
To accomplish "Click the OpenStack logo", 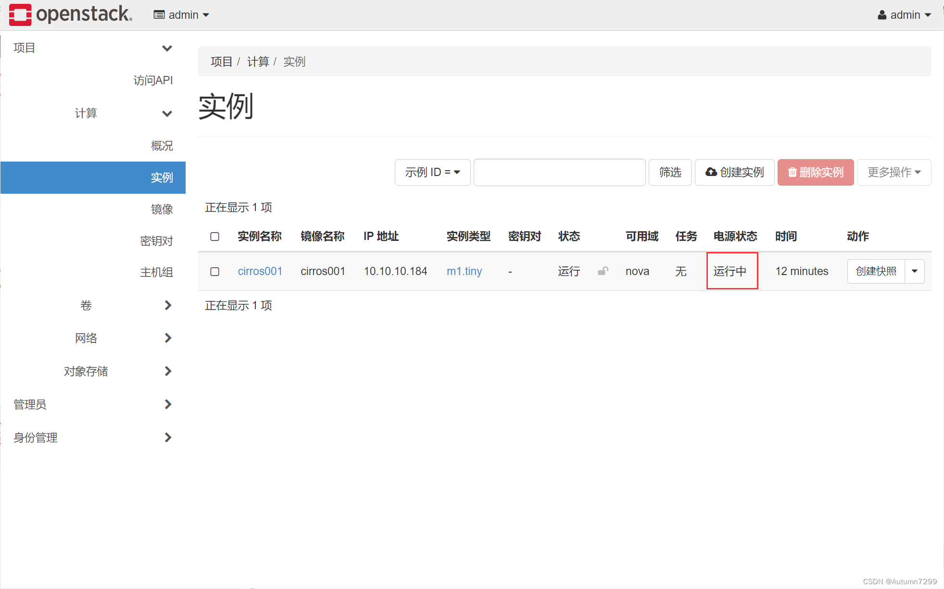I will [x=71, y=14].
